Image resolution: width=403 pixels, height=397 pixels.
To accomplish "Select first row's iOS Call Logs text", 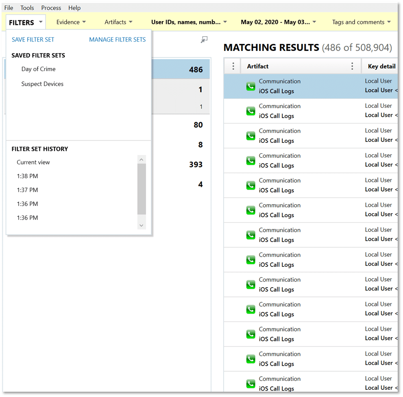I will click(276, 91).
